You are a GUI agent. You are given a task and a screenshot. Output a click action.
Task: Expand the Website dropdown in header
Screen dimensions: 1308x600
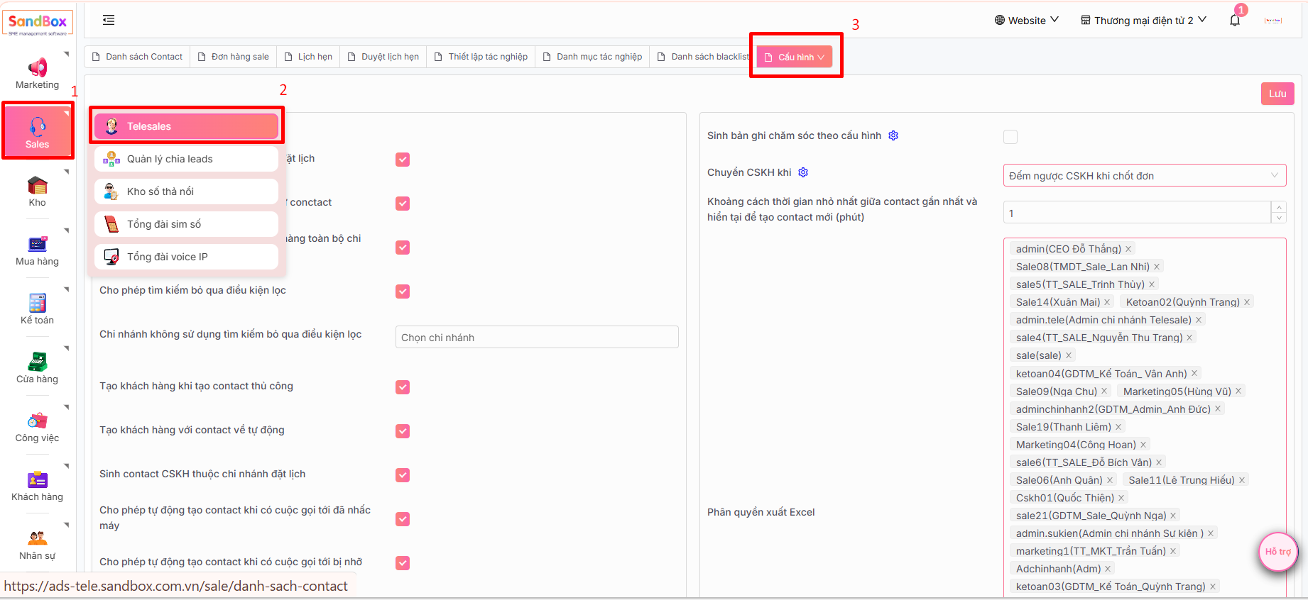coord(1026,21)
